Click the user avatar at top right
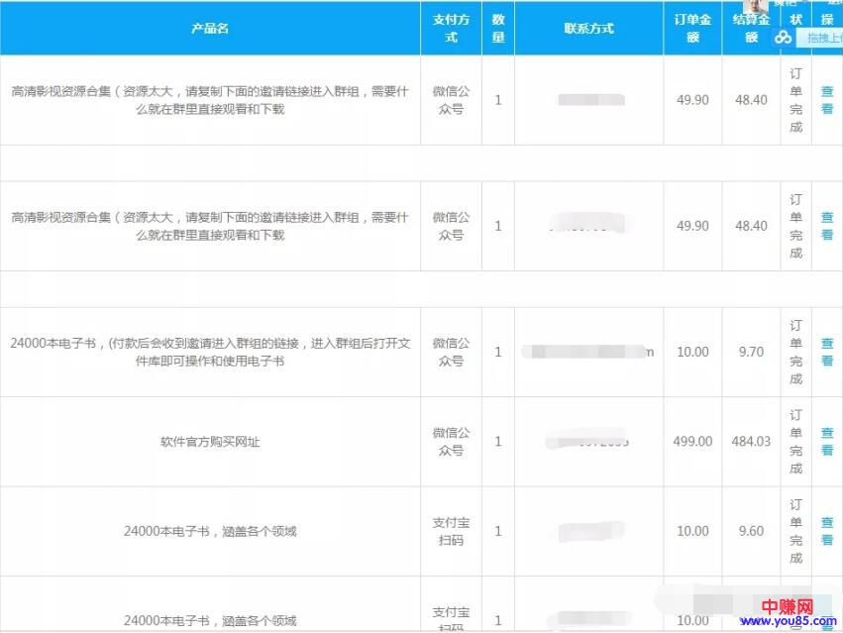The image size is (843, 633). 756,6
